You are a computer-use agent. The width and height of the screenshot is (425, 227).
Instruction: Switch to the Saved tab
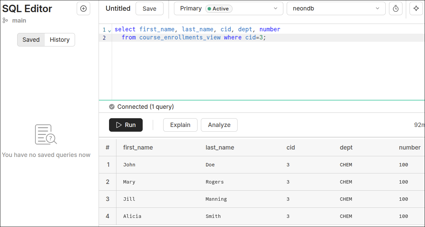tap(31, 40)
